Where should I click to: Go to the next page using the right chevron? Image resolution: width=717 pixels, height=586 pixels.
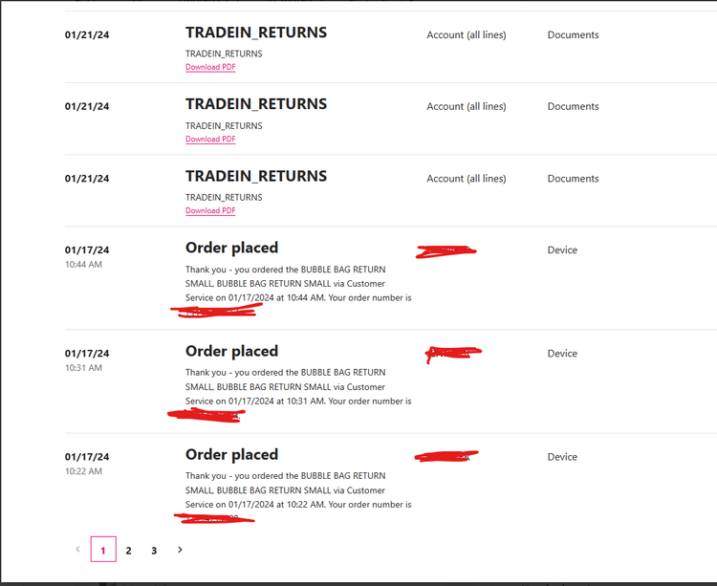click(180, 550)
